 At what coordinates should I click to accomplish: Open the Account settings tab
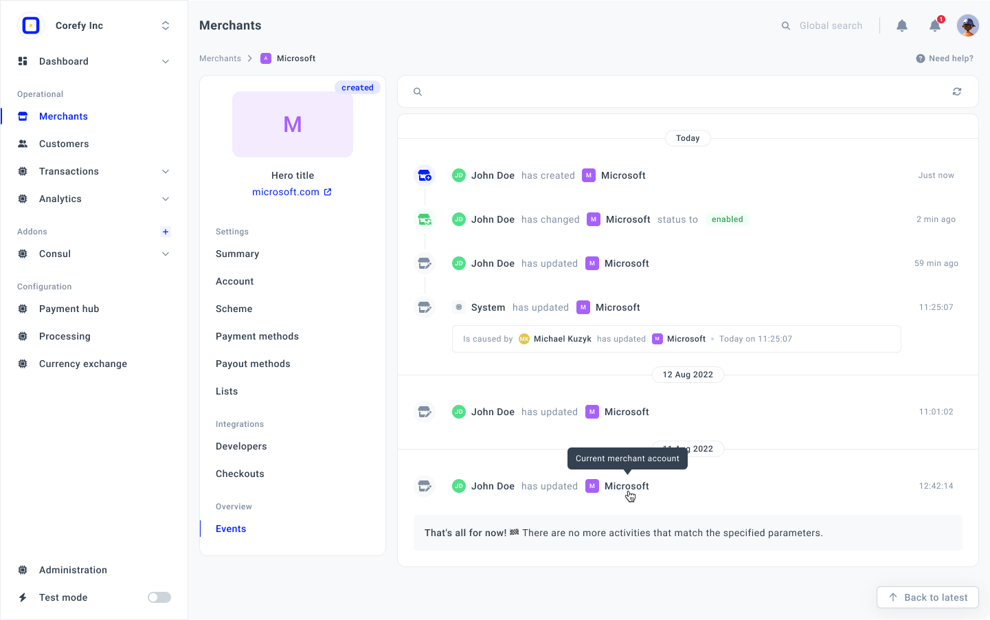tap(235, 281)
